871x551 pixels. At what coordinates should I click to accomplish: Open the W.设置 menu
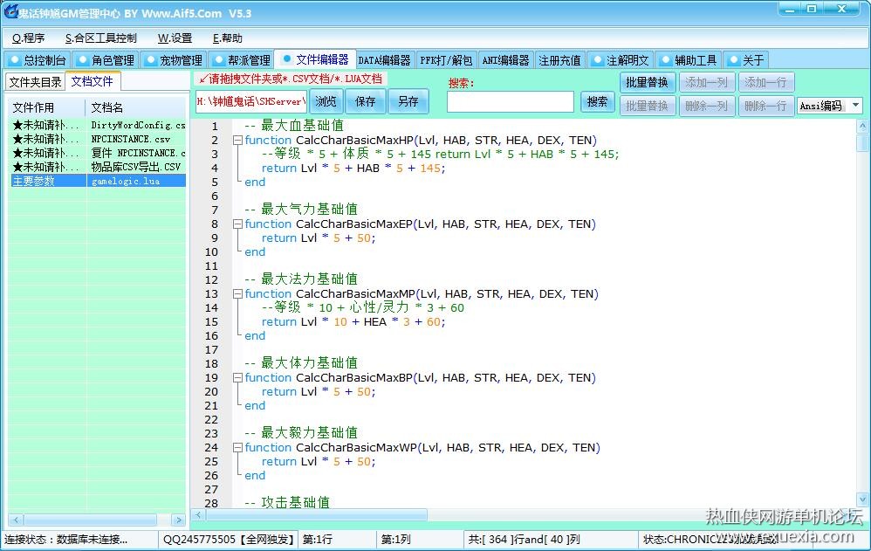click(175, 38)
